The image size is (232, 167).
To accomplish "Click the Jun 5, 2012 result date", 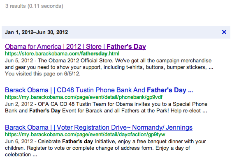I will (19, 60).
